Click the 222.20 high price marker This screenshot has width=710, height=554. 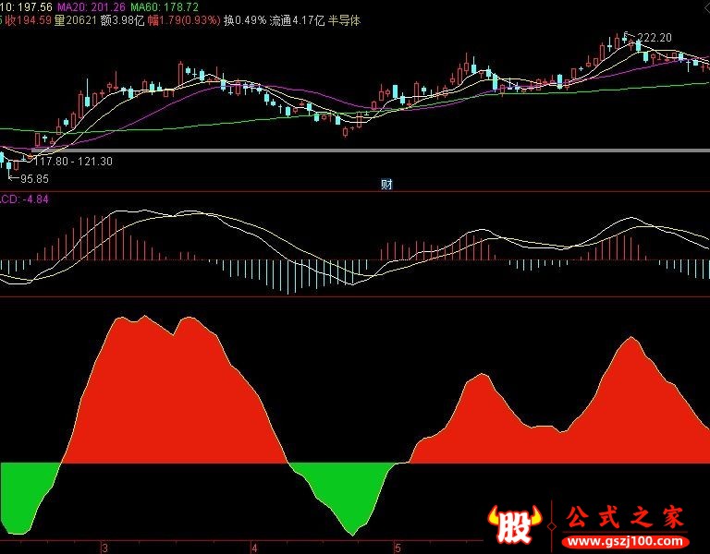coord(655,38)
